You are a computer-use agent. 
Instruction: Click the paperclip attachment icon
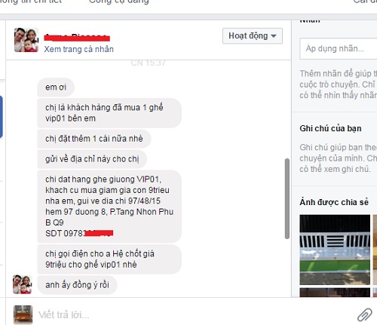tap(364, 314)
